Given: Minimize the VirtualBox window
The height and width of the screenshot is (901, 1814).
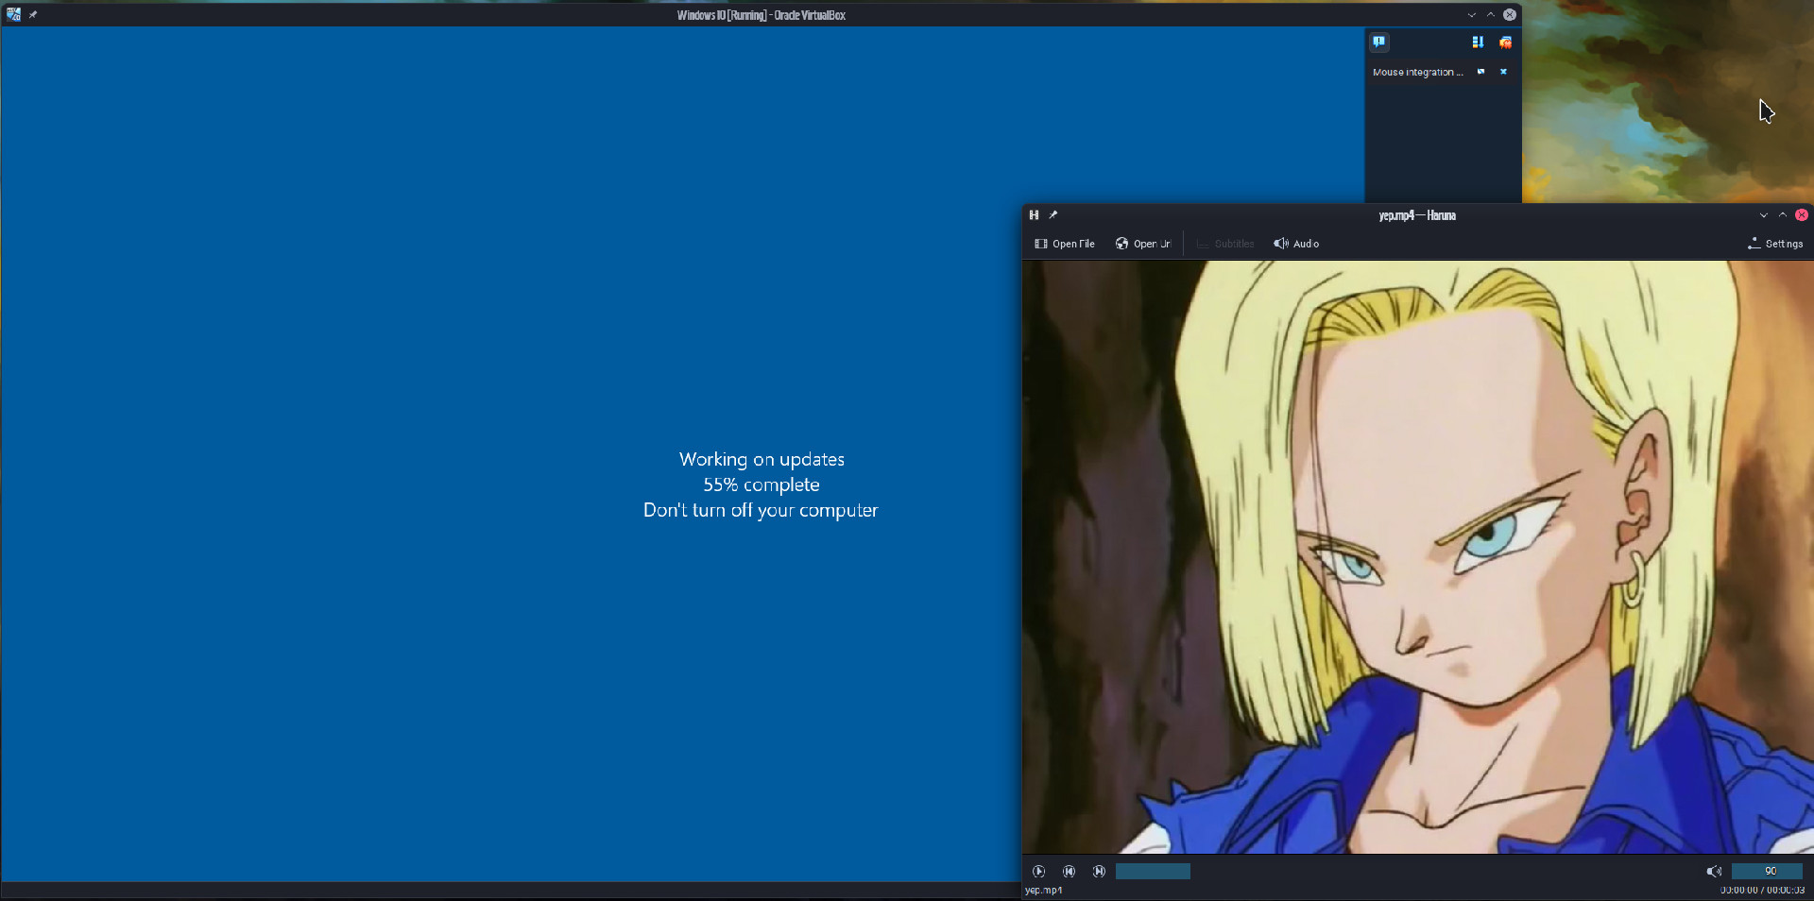Looking at the screenshot, I should click(1471, 15).
